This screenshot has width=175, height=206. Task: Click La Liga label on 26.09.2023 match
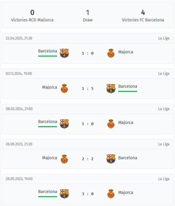164,144
